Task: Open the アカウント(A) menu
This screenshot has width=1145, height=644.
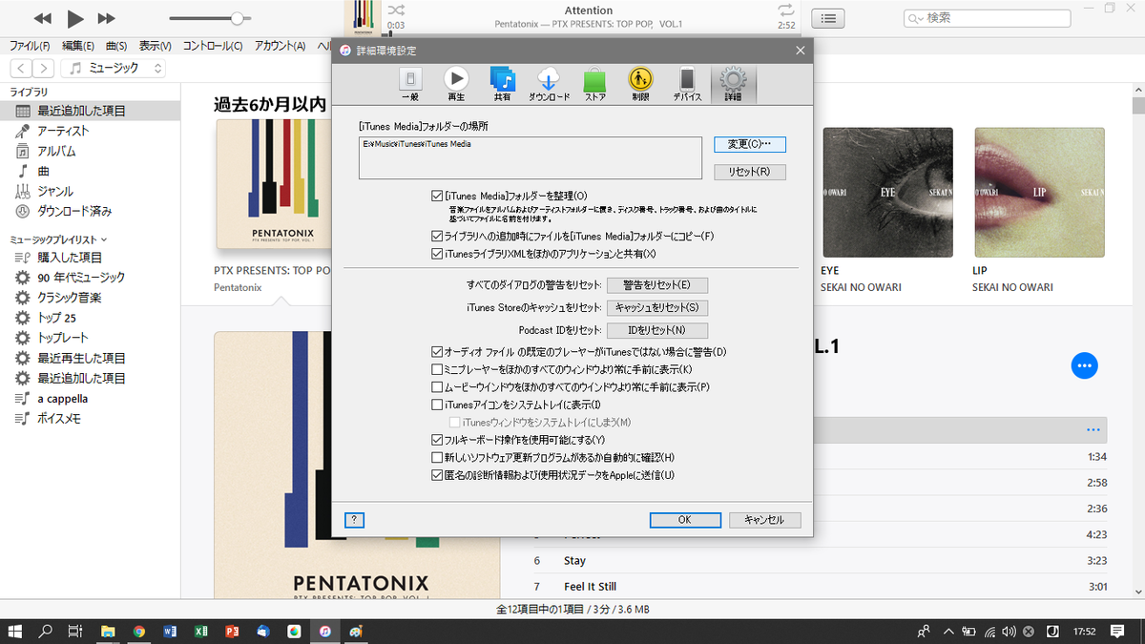Action: (x=280, y=46)
